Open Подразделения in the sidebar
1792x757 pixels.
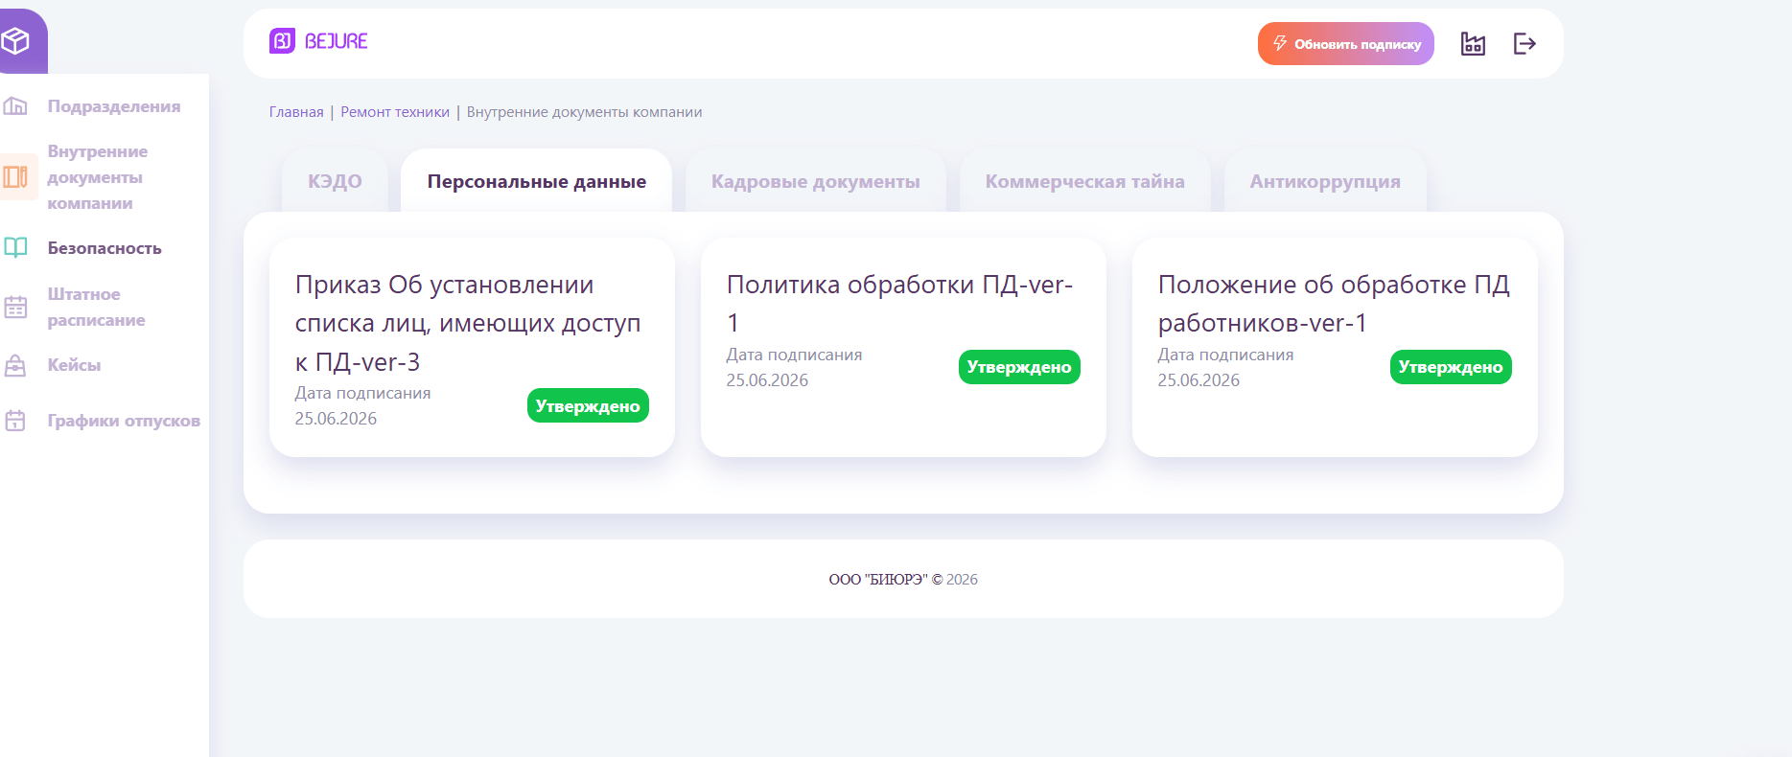pos(114,106)
